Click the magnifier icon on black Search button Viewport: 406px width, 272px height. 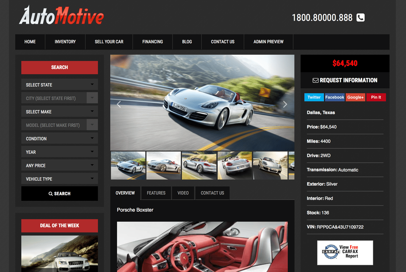(51, 194)
